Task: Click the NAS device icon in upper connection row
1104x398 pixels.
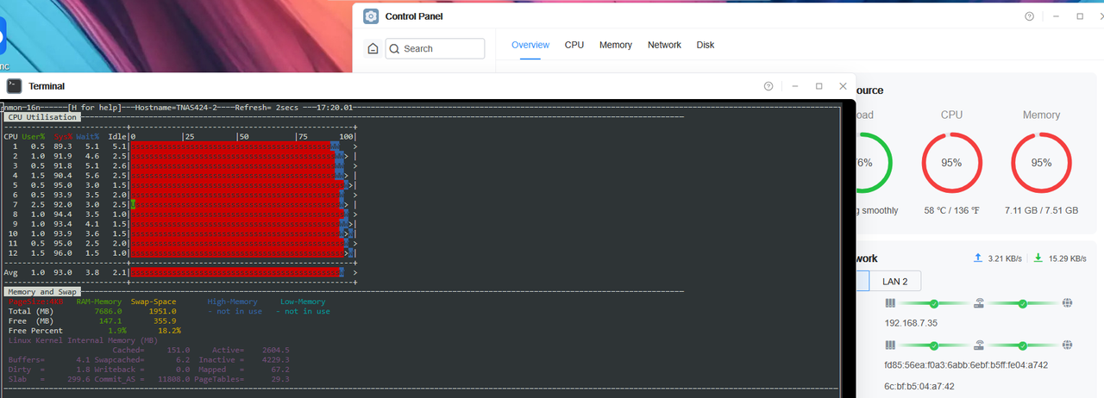Action: tap(890, 303)
